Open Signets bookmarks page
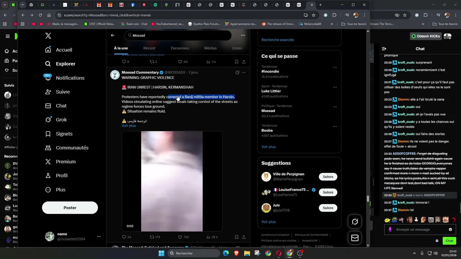Screen dimensions: 461x259 [59, 134]
